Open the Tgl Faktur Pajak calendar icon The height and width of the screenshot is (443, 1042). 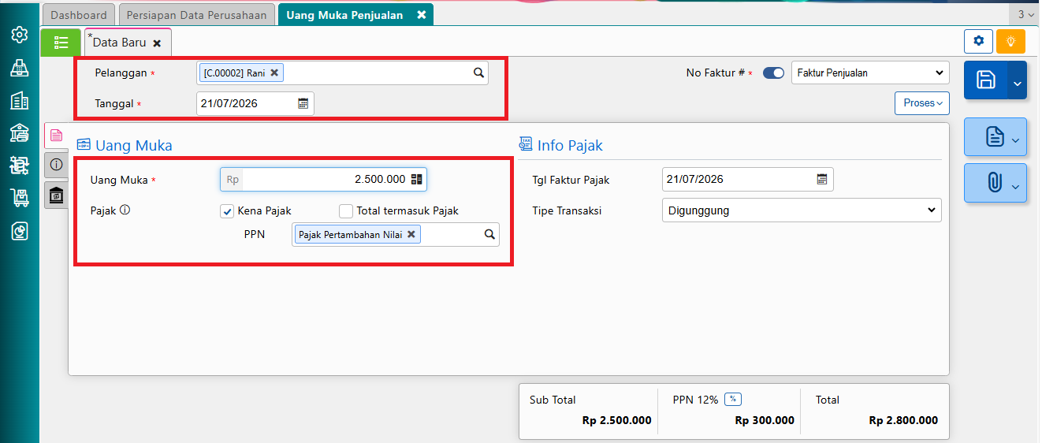click(822, 179)
